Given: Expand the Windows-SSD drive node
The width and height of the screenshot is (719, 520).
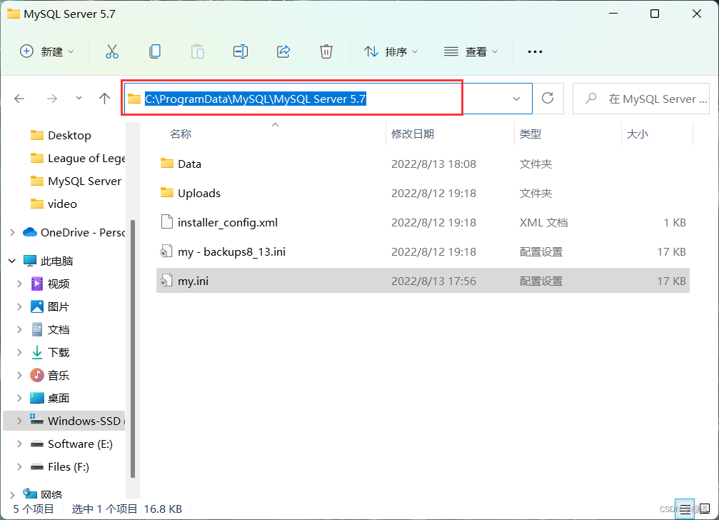Looking at the screenshot, I should point(19,421).
